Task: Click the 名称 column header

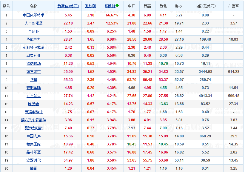Action: pyautogui.click(x=34, y=6)
